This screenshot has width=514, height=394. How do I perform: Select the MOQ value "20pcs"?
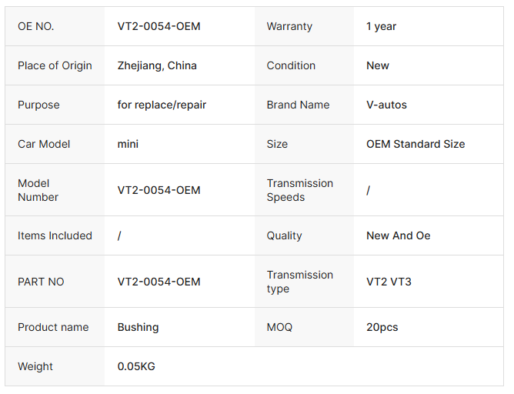(x=382, y=327)
